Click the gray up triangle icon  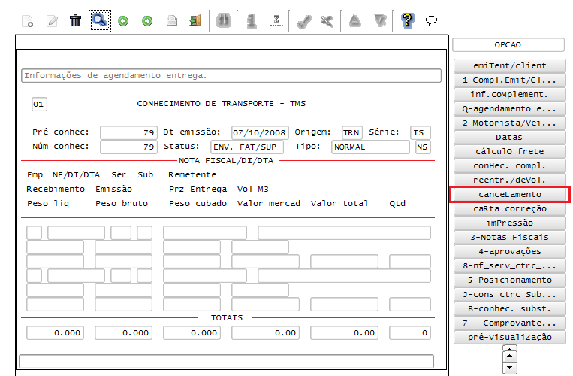[x=354, y=21]
